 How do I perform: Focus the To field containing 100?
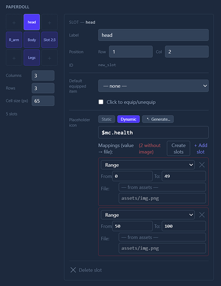[184, 226]
